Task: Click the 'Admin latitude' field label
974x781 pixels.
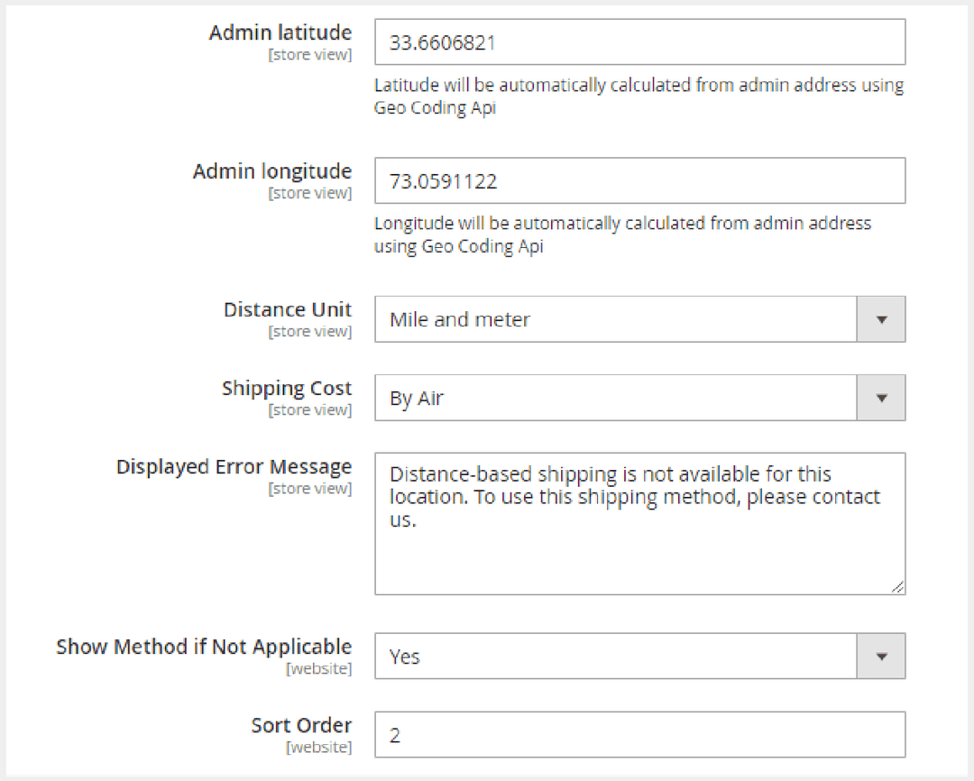Action: pos(280,33)
